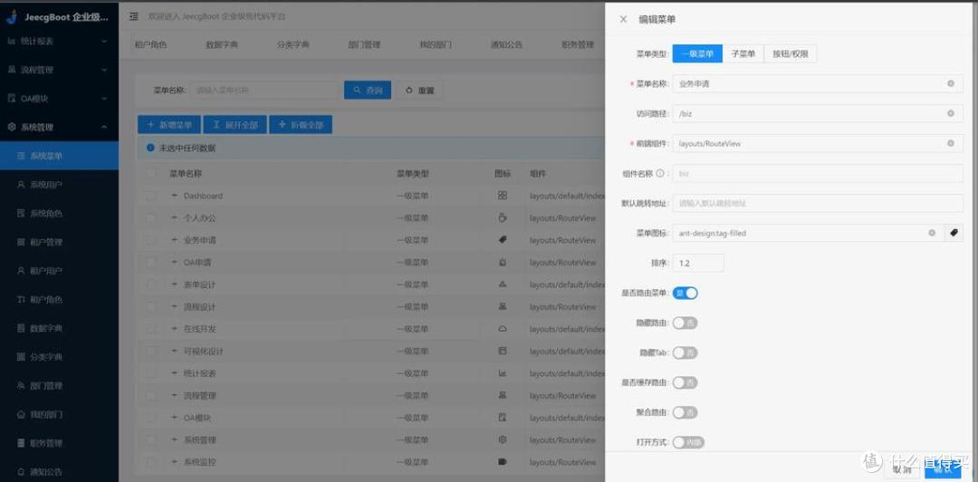Image resolution: width=978 pixels, height=482 pixels.
Task: Switch to the 部门管理 tab
Action: click(x=364, y=45)
